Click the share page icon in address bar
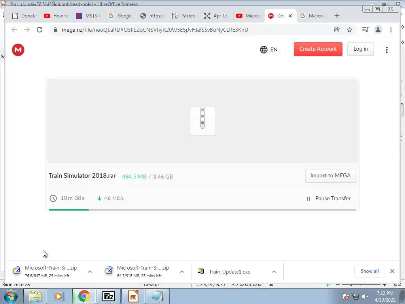405x304 pixels. coord(337,30)
